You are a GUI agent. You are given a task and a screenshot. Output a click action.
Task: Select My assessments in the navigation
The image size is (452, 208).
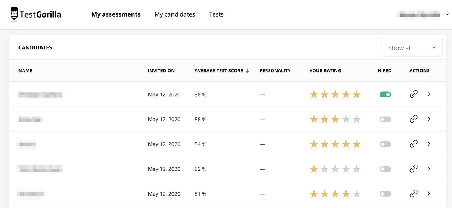point(116,14)
